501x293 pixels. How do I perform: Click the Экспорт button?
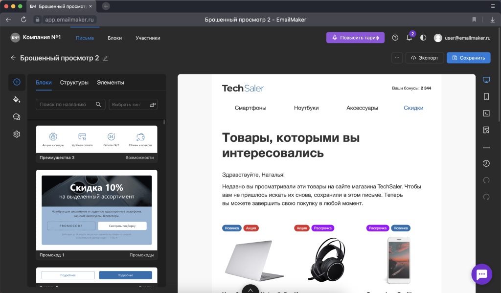(x=425, y=58)
